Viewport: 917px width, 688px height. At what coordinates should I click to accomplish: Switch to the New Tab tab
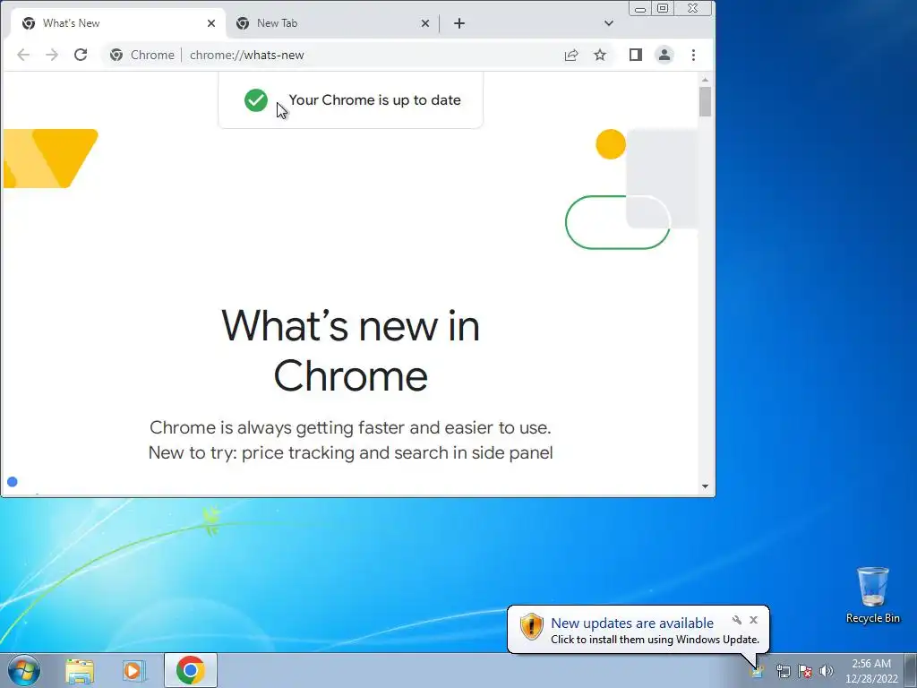coord(333,23)
